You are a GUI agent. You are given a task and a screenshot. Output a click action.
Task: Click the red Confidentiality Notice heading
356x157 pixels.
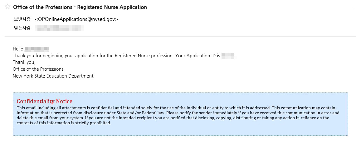(45, 101)
